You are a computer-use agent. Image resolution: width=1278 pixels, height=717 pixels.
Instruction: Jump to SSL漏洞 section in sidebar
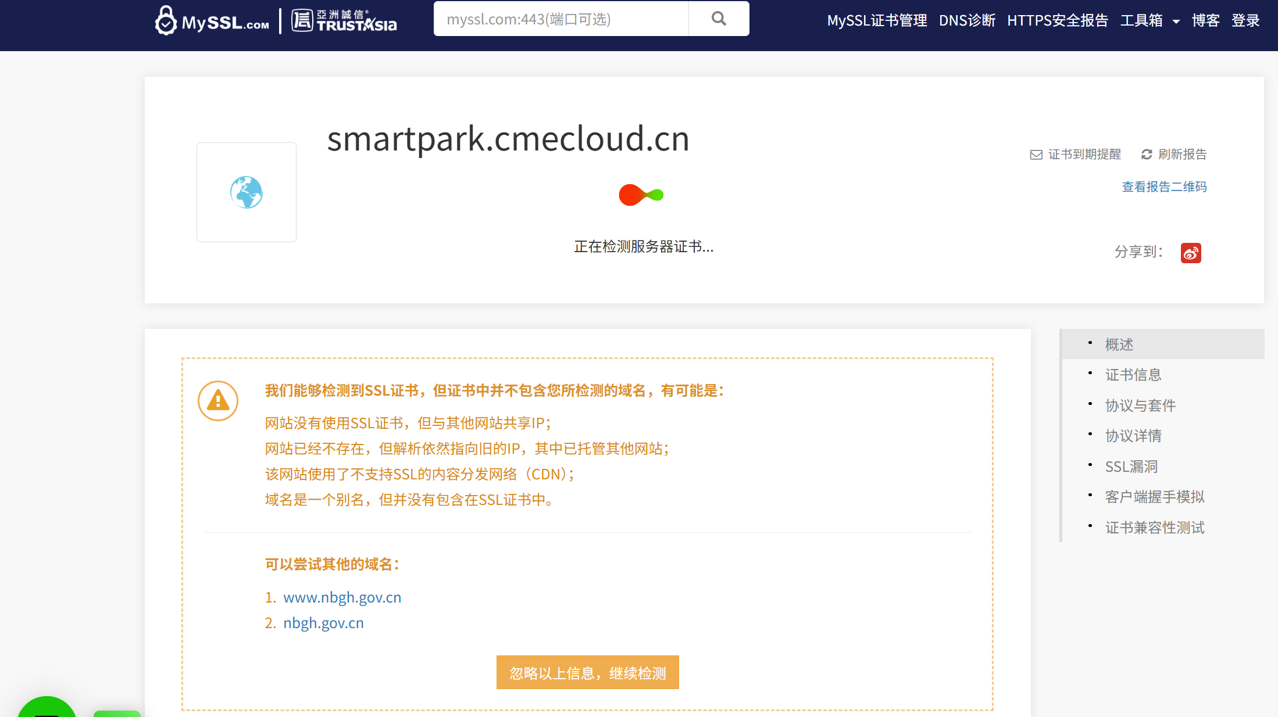[x=1131, y=467]
